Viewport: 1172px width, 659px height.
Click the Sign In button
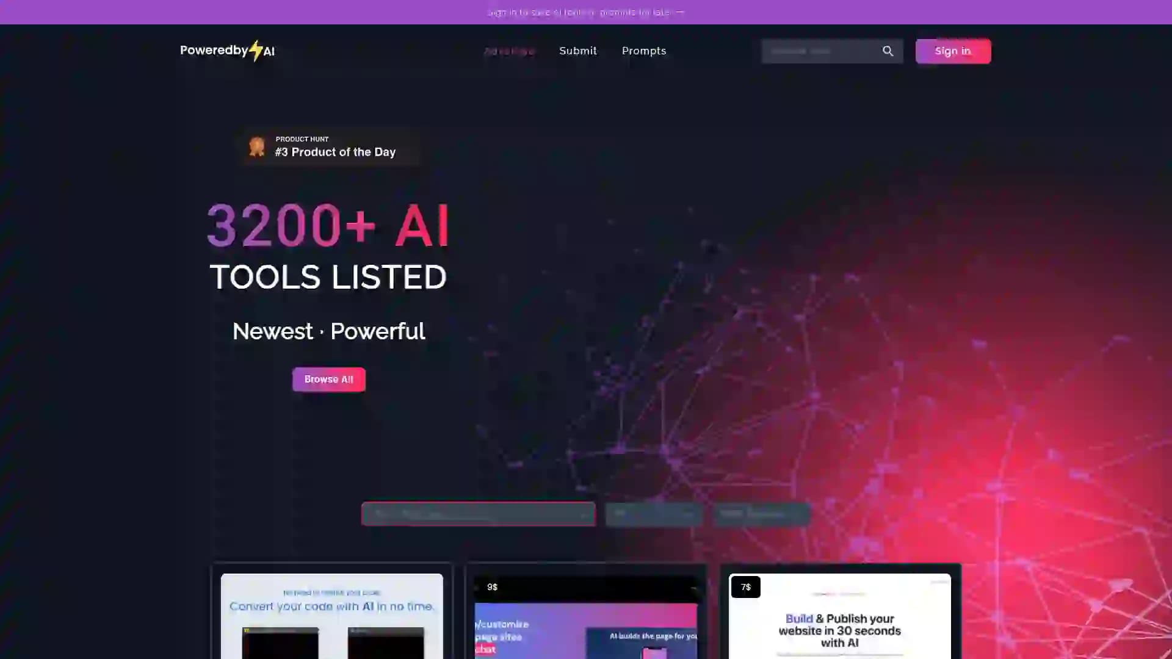click(952, 50)
